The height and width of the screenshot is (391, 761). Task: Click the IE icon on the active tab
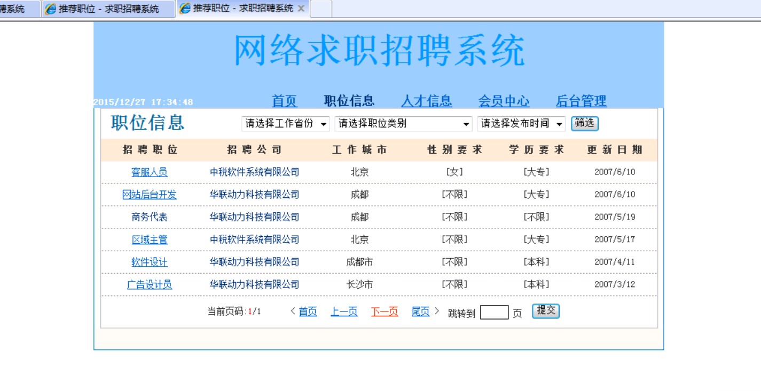(185, 9)
